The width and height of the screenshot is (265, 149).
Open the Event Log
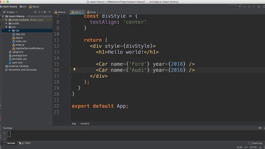coord(255,143)
